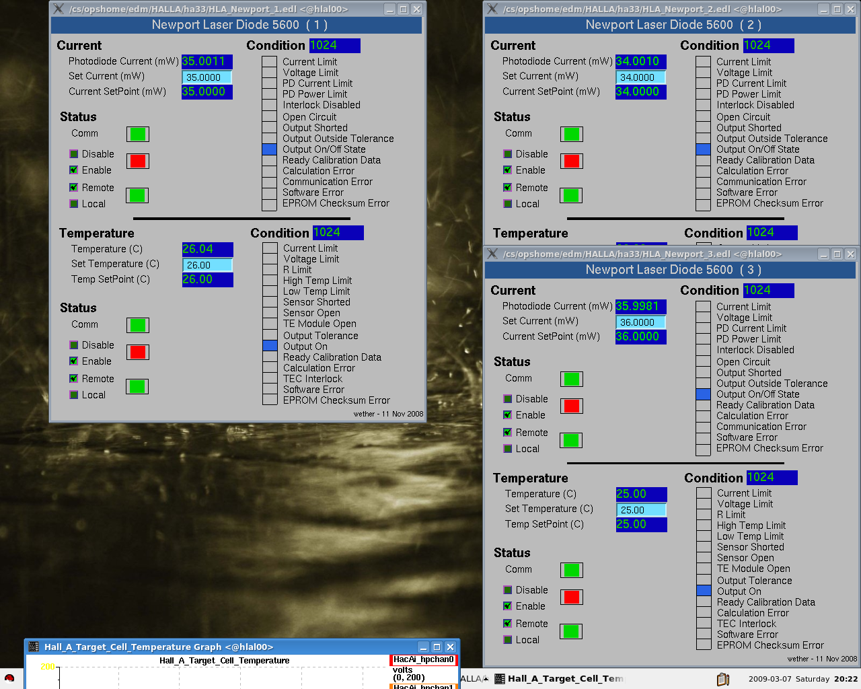Click blue Output On/Off State bit in window 3
This screenshot has height=689, width=861.
[703, 394]
